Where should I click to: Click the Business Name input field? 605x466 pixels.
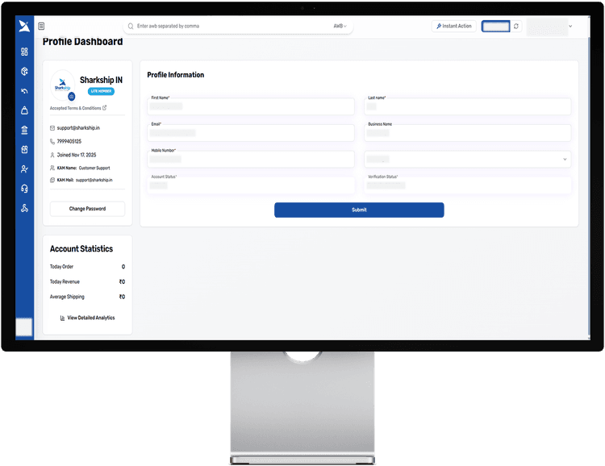click(467, 133)
